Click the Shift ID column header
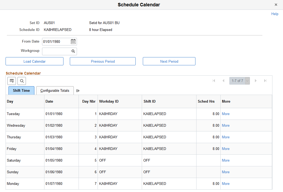283x192 pixels. pos(169,101)
